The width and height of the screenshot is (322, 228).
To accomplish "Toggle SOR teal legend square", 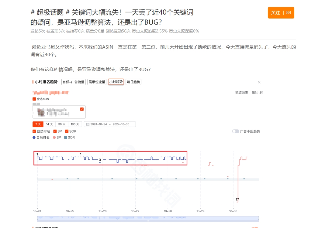I will click(x=65, y=137).
